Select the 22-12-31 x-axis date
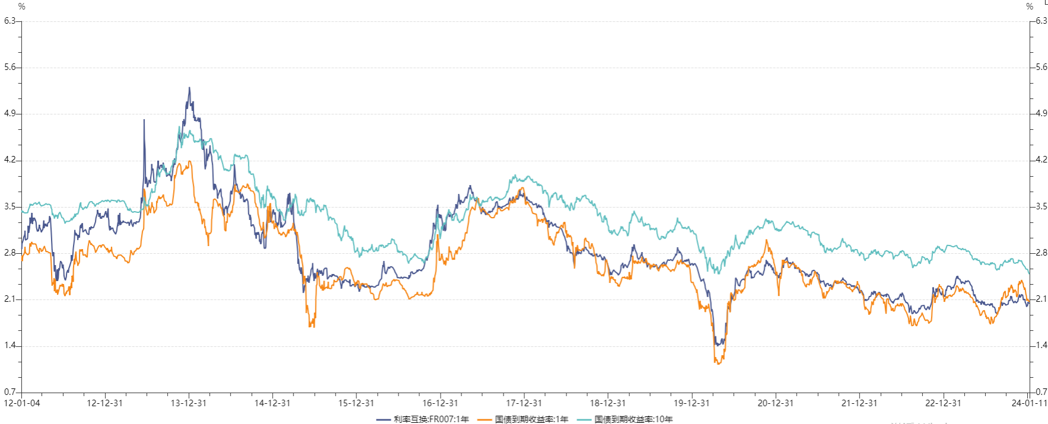This screenshot has width=1048, height=424. (x=943, y=403)
